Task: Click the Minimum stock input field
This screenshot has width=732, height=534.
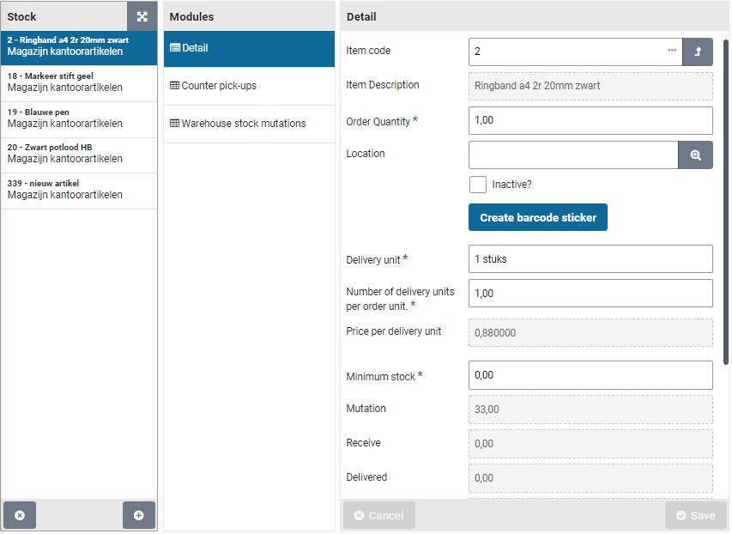Action: pos(590,375)
